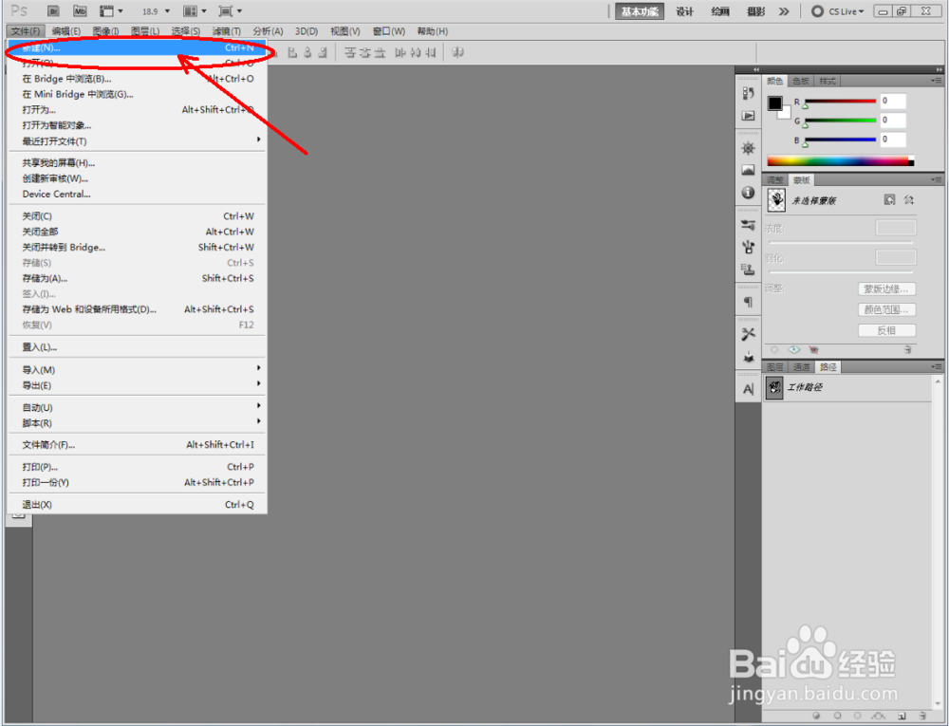Open the Histogram panel icon
The width and height of the screenshot is (949, 726).
748,170
